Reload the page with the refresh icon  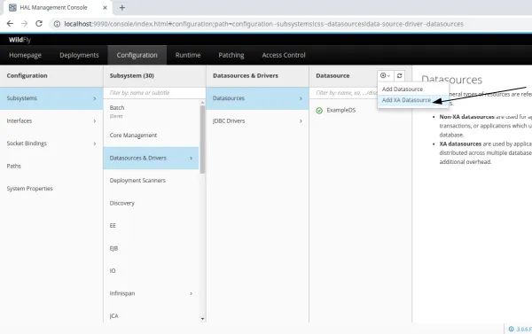coord(39,23)
